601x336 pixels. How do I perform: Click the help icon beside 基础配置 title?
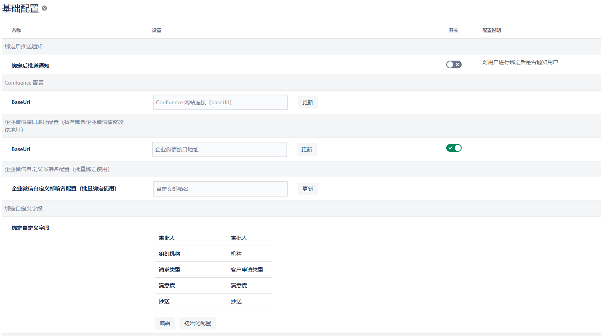[44, 8]
